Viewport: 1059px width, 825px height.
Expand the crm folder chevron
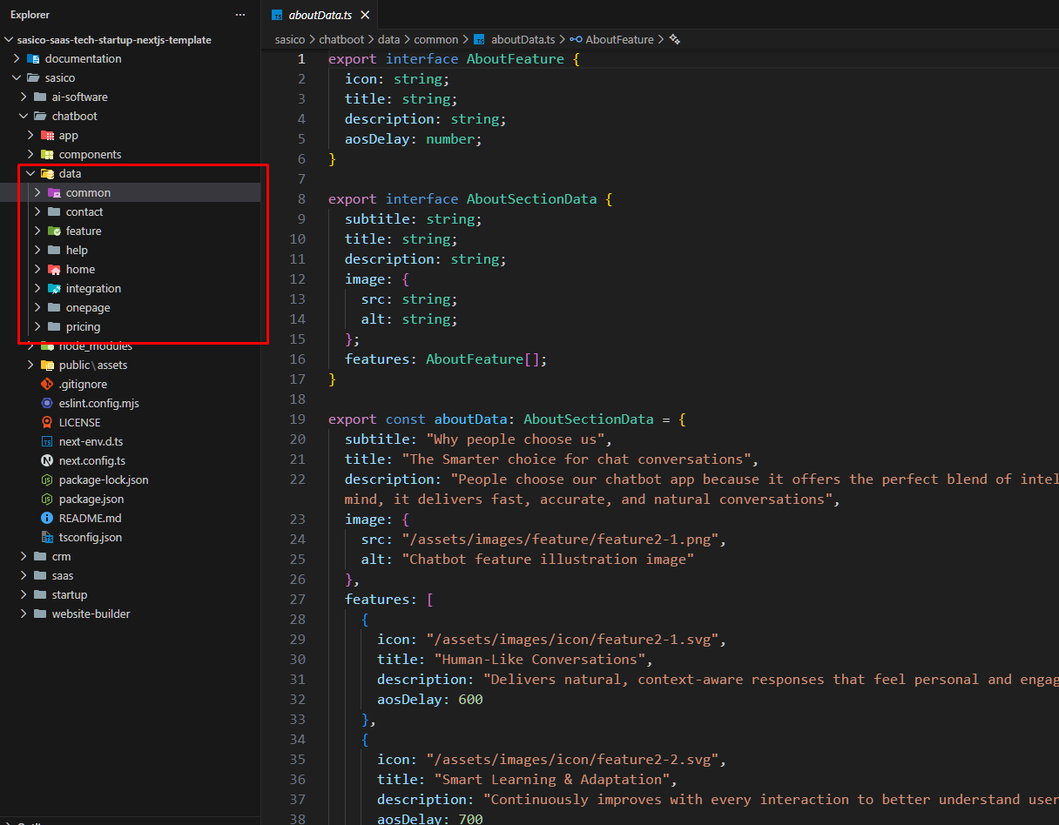[24, 556]
